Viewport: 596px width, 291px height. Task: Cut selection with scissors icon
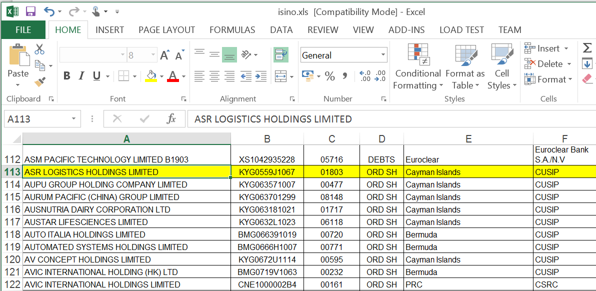pos(39,49)
